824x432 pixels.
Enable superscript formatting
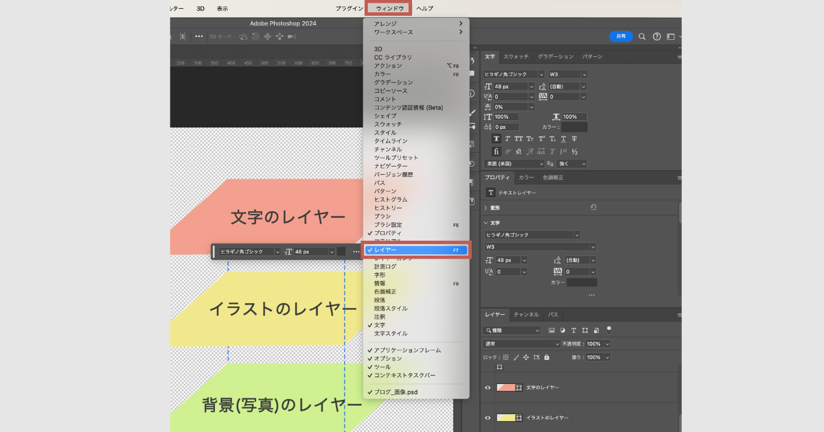[x=540, y=138]
